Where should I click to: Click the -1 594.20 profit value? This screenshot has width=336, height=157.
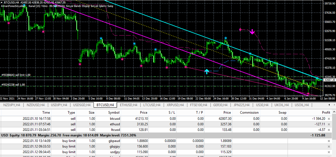(318, 119)
